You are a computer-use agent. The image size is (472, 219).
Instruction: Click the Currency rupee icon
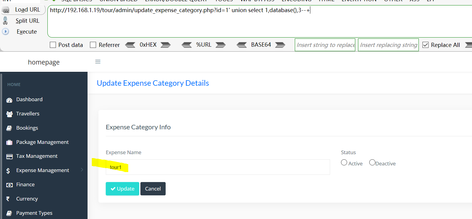coord(9,199)
